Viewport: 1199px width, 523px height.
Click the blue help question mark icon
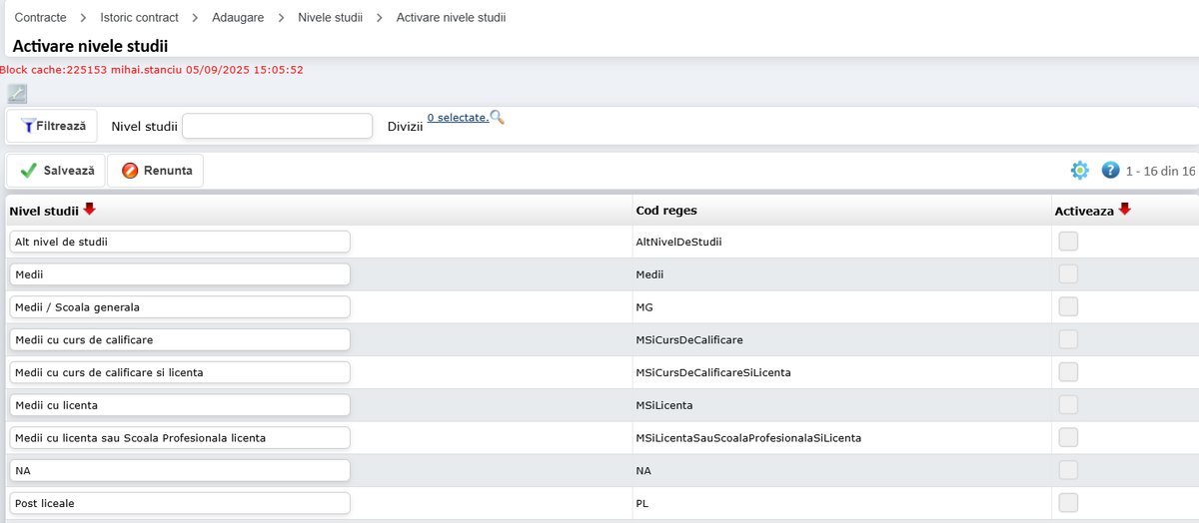coord(1110,171)
